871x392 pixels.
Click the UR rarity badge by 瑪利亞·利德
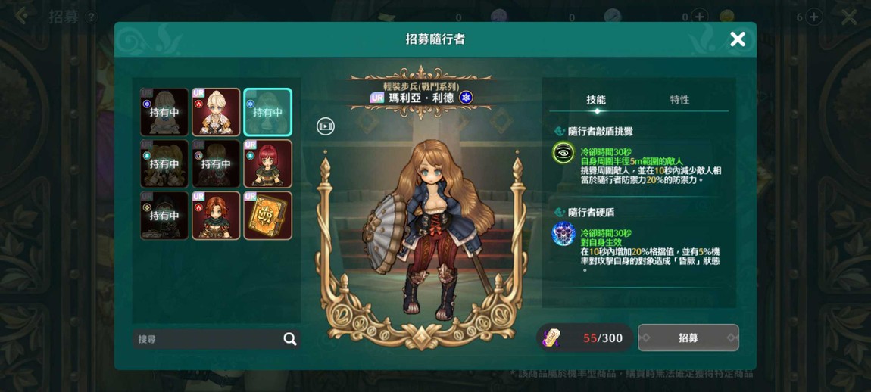[x=377, y=98]
